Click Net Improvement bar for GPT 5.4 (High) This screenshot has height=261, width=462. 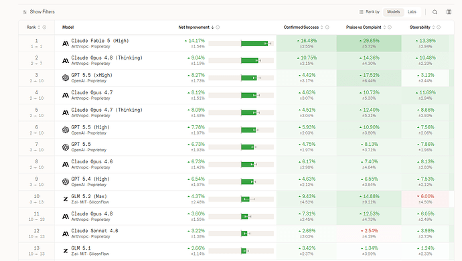coord(241,182)
